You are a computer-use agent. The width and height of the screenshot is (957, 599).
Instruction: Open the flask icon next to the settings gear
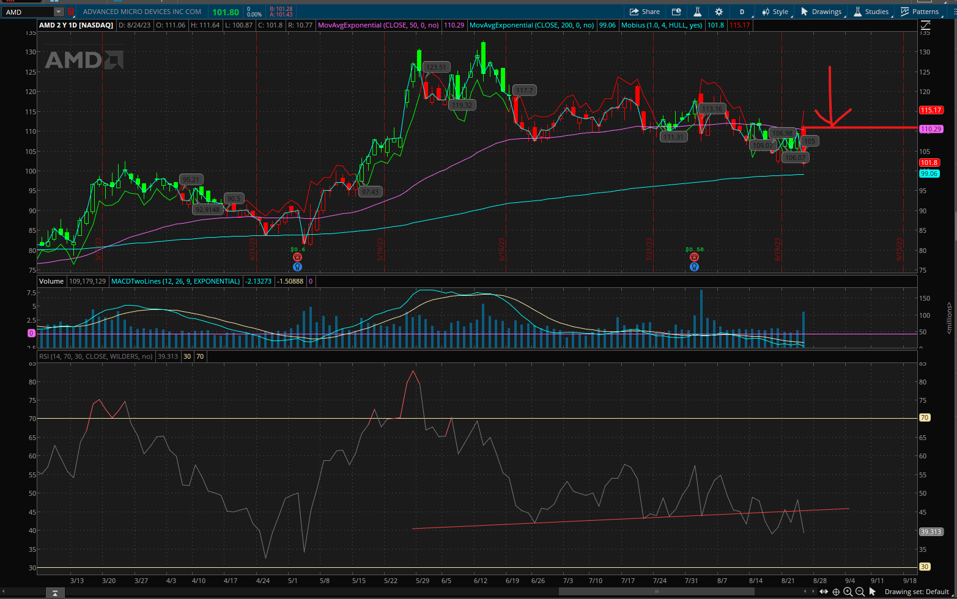697,12
